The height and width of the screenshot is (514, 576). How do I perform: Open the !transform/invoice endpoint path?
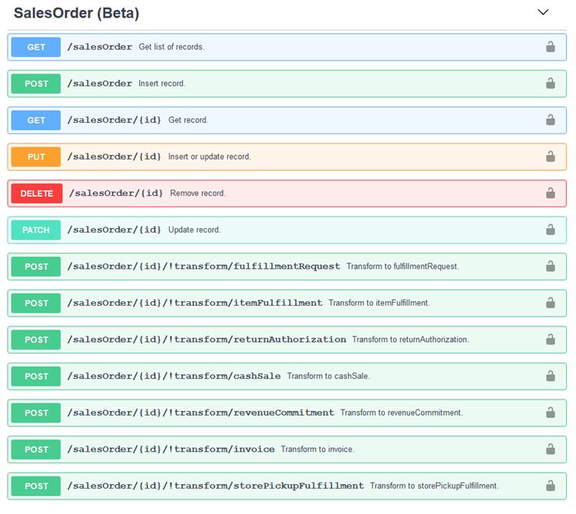(170, 449)
